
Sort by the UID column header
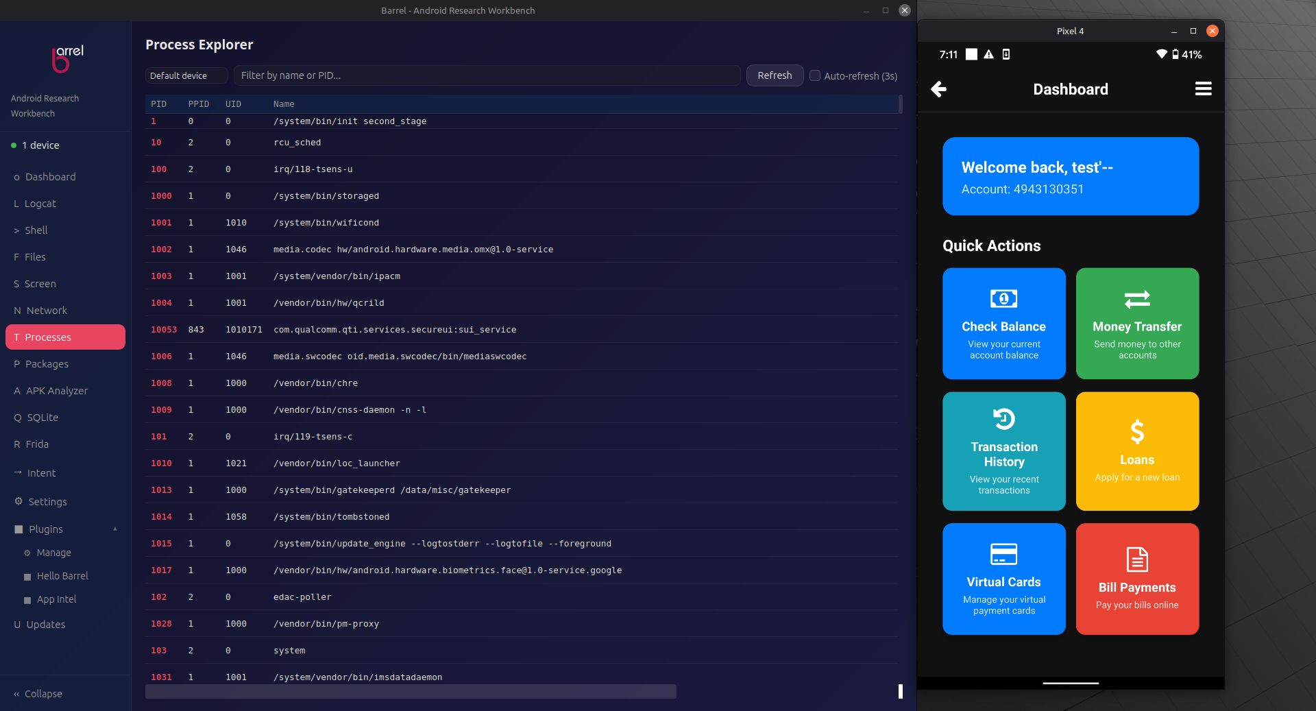tap(234, 104)
